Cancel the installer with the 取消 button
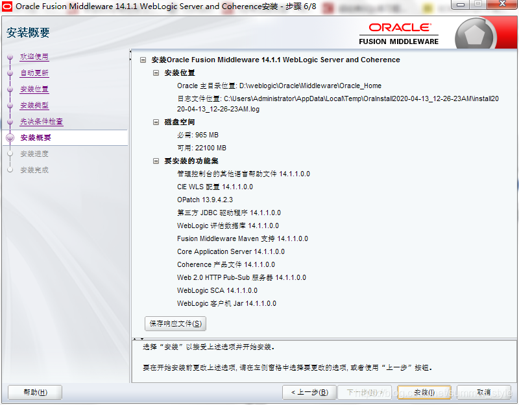The height and width of the screenshot is (405, 519). click(484, 393)
